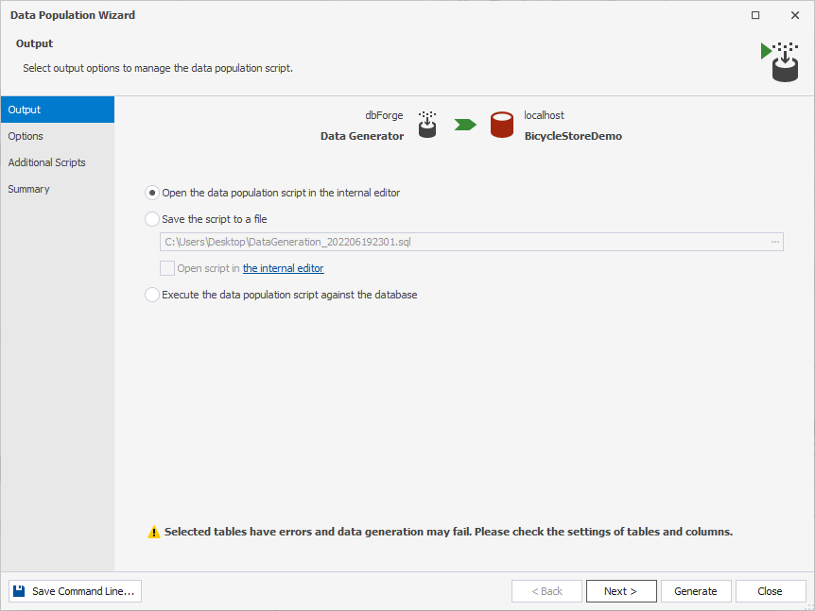Click the data population wizard header icon
This screenshot has width=815, height=611.
(x=780, y=61)
